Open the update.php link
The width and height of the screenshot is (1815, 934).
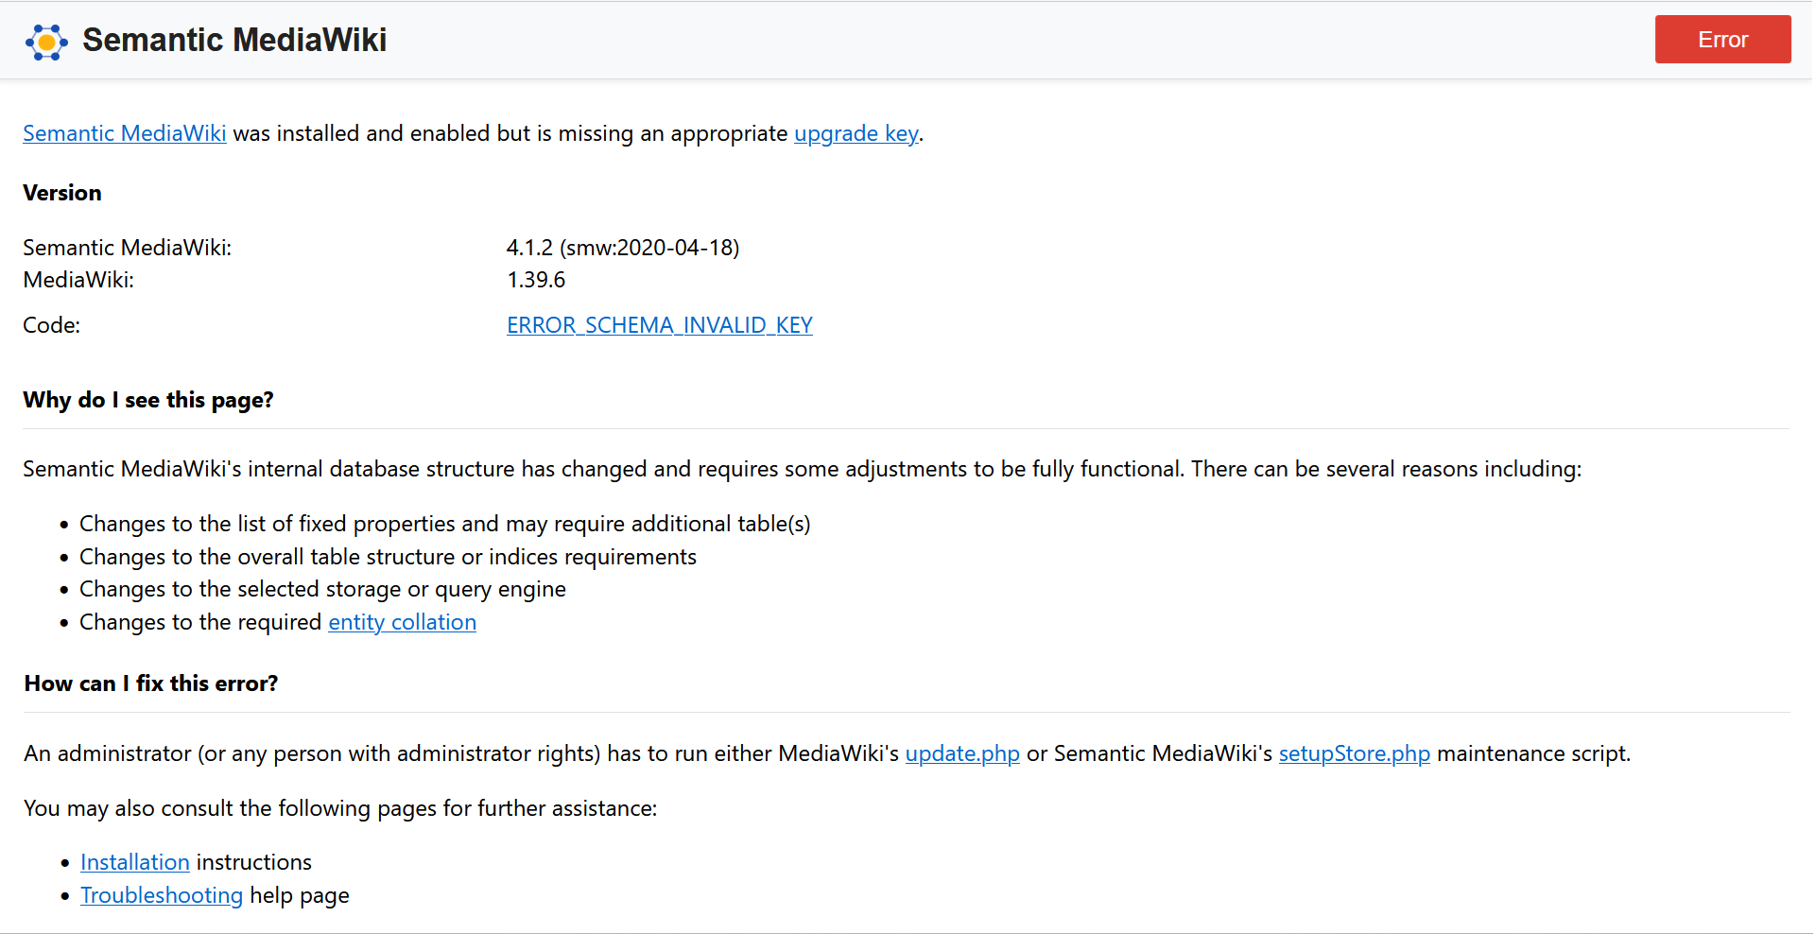click(x=962, y=753)
